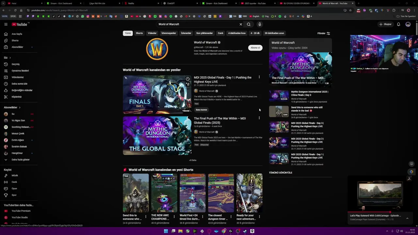
Task: Open more options for The Final Push video
Action: [259, 118]
